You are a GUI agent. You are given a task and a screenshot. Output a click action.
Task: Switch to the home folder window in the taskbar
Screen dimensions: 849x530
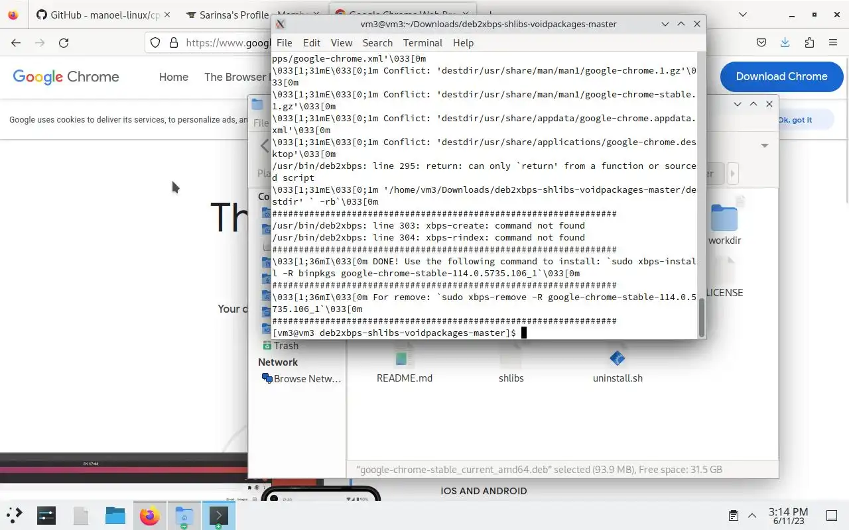click(184, 515)
